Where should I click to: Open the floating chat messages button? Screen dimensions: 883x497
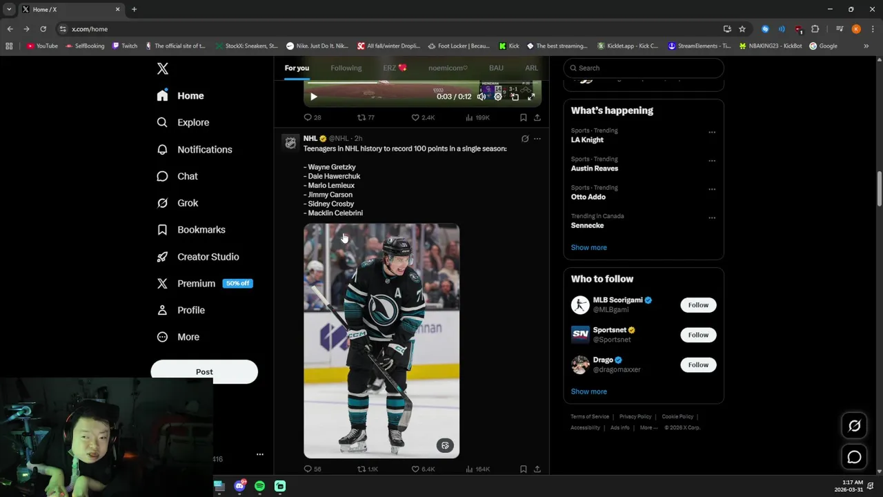click(x=854, y=457)
